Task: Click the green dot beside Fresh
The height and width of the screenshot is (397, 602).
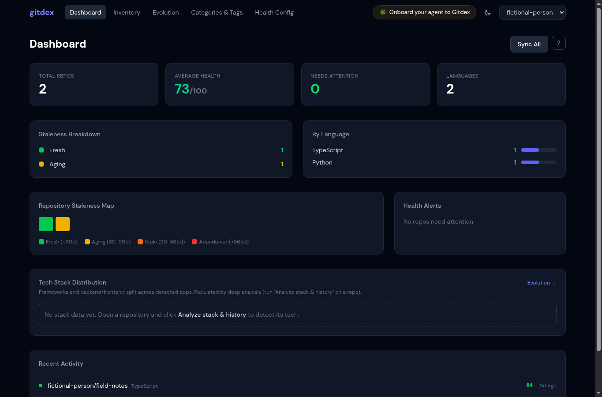Action: pos(41,150)
